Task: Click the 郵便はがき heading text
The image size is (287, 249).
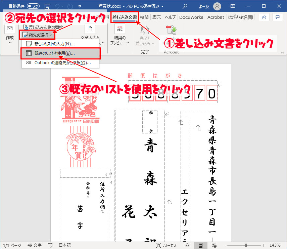Action: (x=155, y=76)
